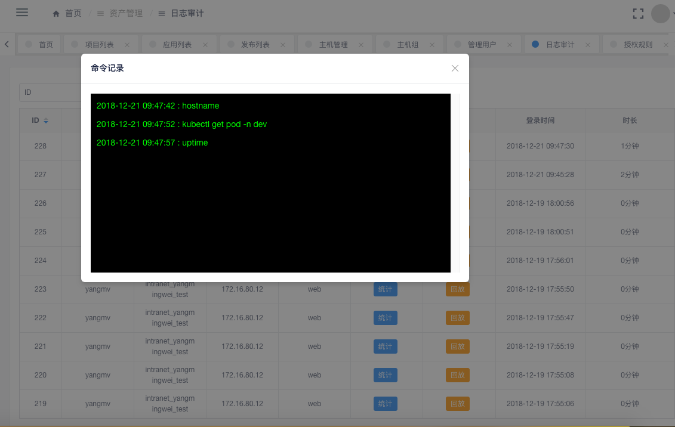Click 172.16.80.12 IP in row 222
This screenshot has width=675, height=427.
[242, 318]
